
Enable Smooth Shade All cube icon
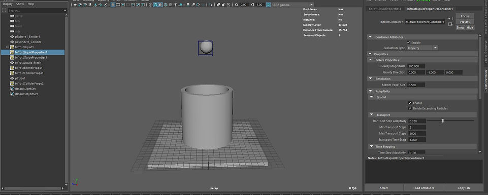coord(155,5)
